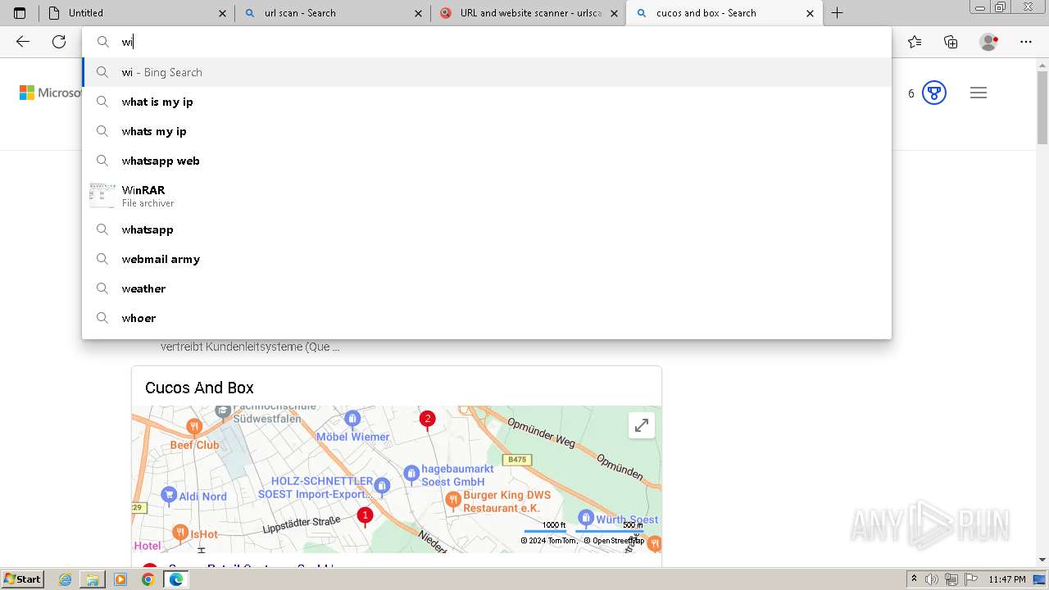1049x590 pixels.
Task: Switch to URL and website scanner tab
Action: coord(529,13)
